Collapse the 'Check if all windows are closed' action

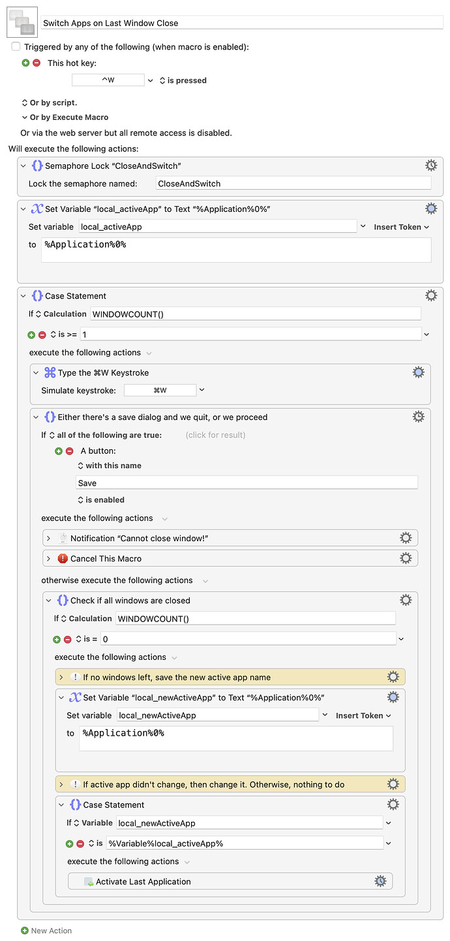[x=49, y=600]
